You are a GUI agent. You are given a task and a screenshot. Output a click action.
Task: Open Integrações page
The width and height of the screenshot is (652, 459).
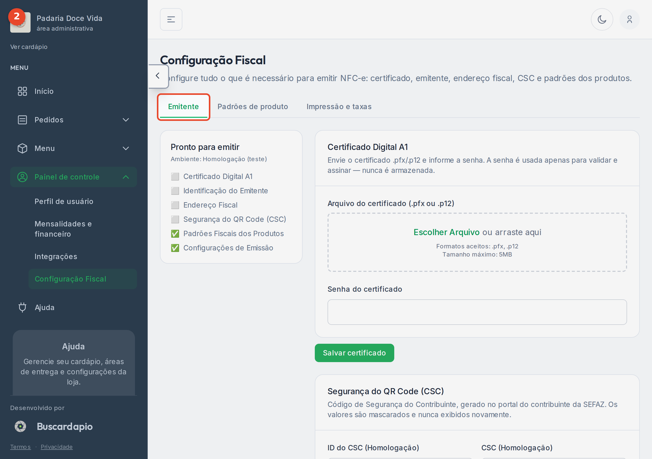click(56, 257)
